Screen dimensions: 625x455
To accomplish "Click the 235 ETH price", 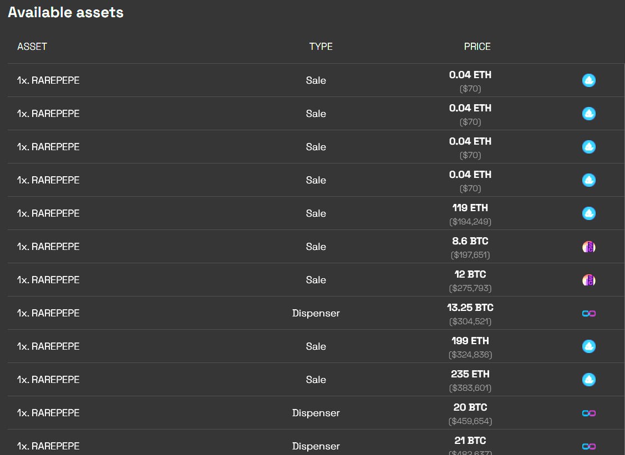I will click(470, 374).
